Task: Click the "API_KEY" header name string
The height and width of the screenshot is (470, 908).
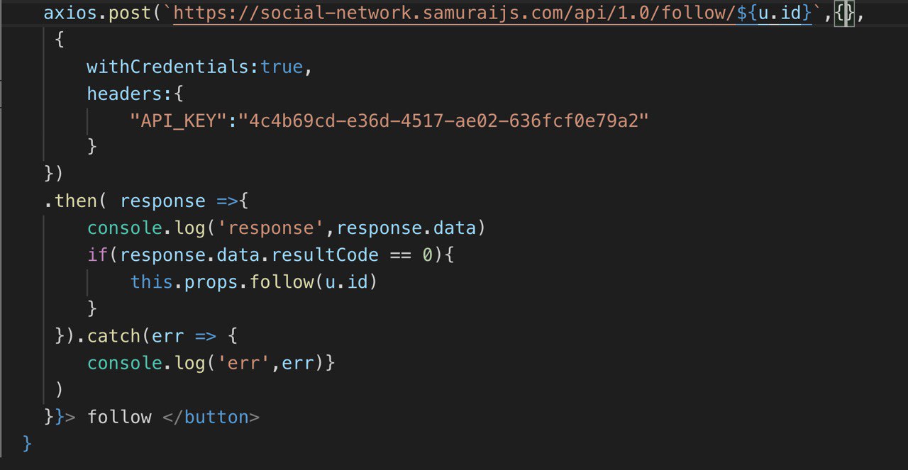Action: pos(178,121)
